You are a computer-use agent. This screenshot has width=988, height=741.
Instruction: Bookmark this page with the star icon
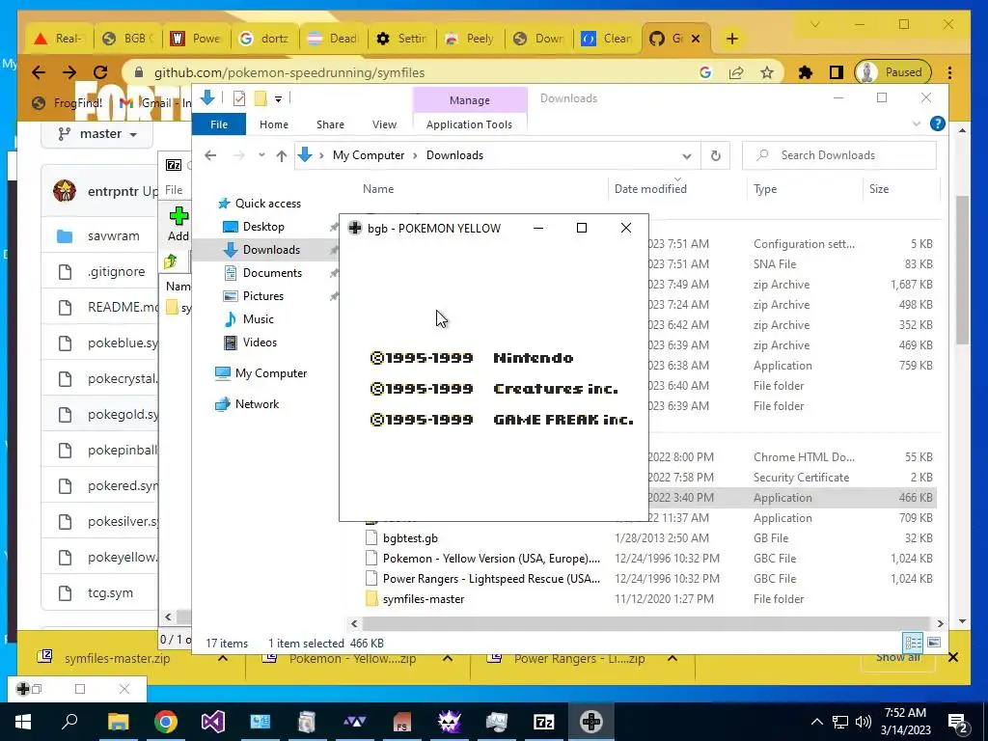tap(767, 72)
